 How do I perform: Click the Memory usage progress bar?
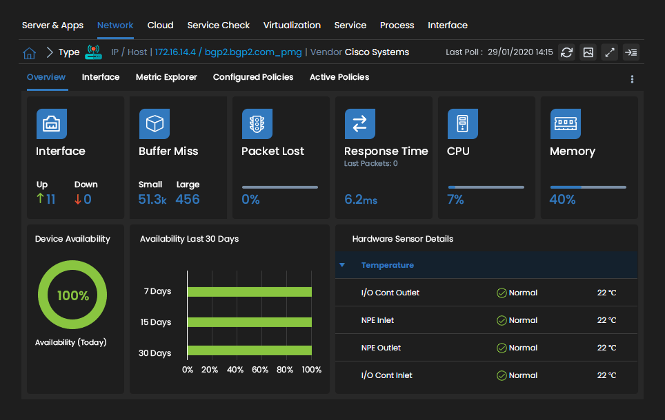(x=588, y=186)
